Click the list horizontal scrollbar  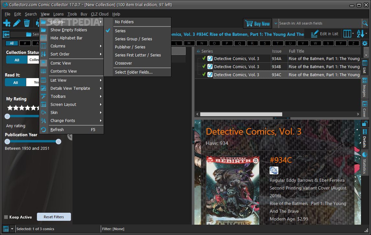tap(241, 114)
